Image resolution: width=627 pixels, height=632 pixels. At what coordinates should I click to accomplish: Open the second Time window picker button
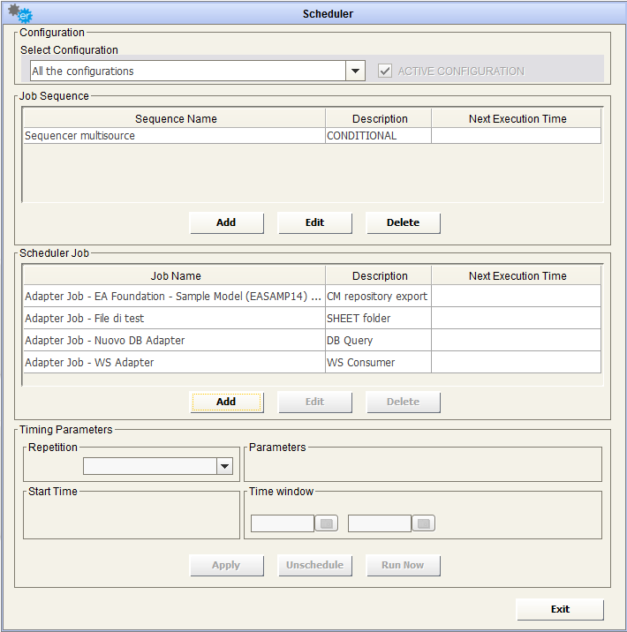click(424, 523)
